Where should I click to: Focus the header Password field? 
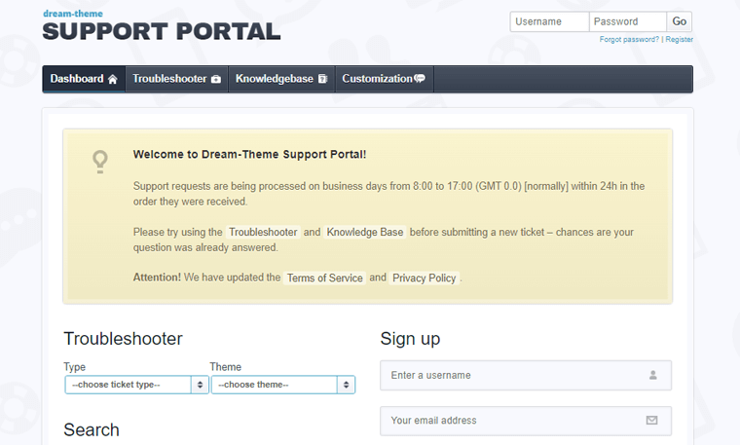coord(628,21)
